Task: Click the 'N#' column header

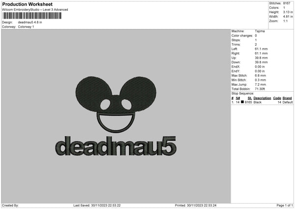Action: click(238, 98)
